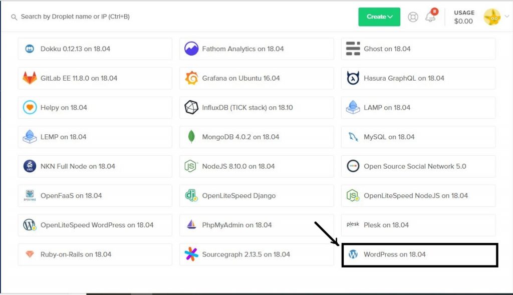Click the Sourcegraph star icon
The image size is (513, 295).
pyautogui.click(x=191, y=254)
